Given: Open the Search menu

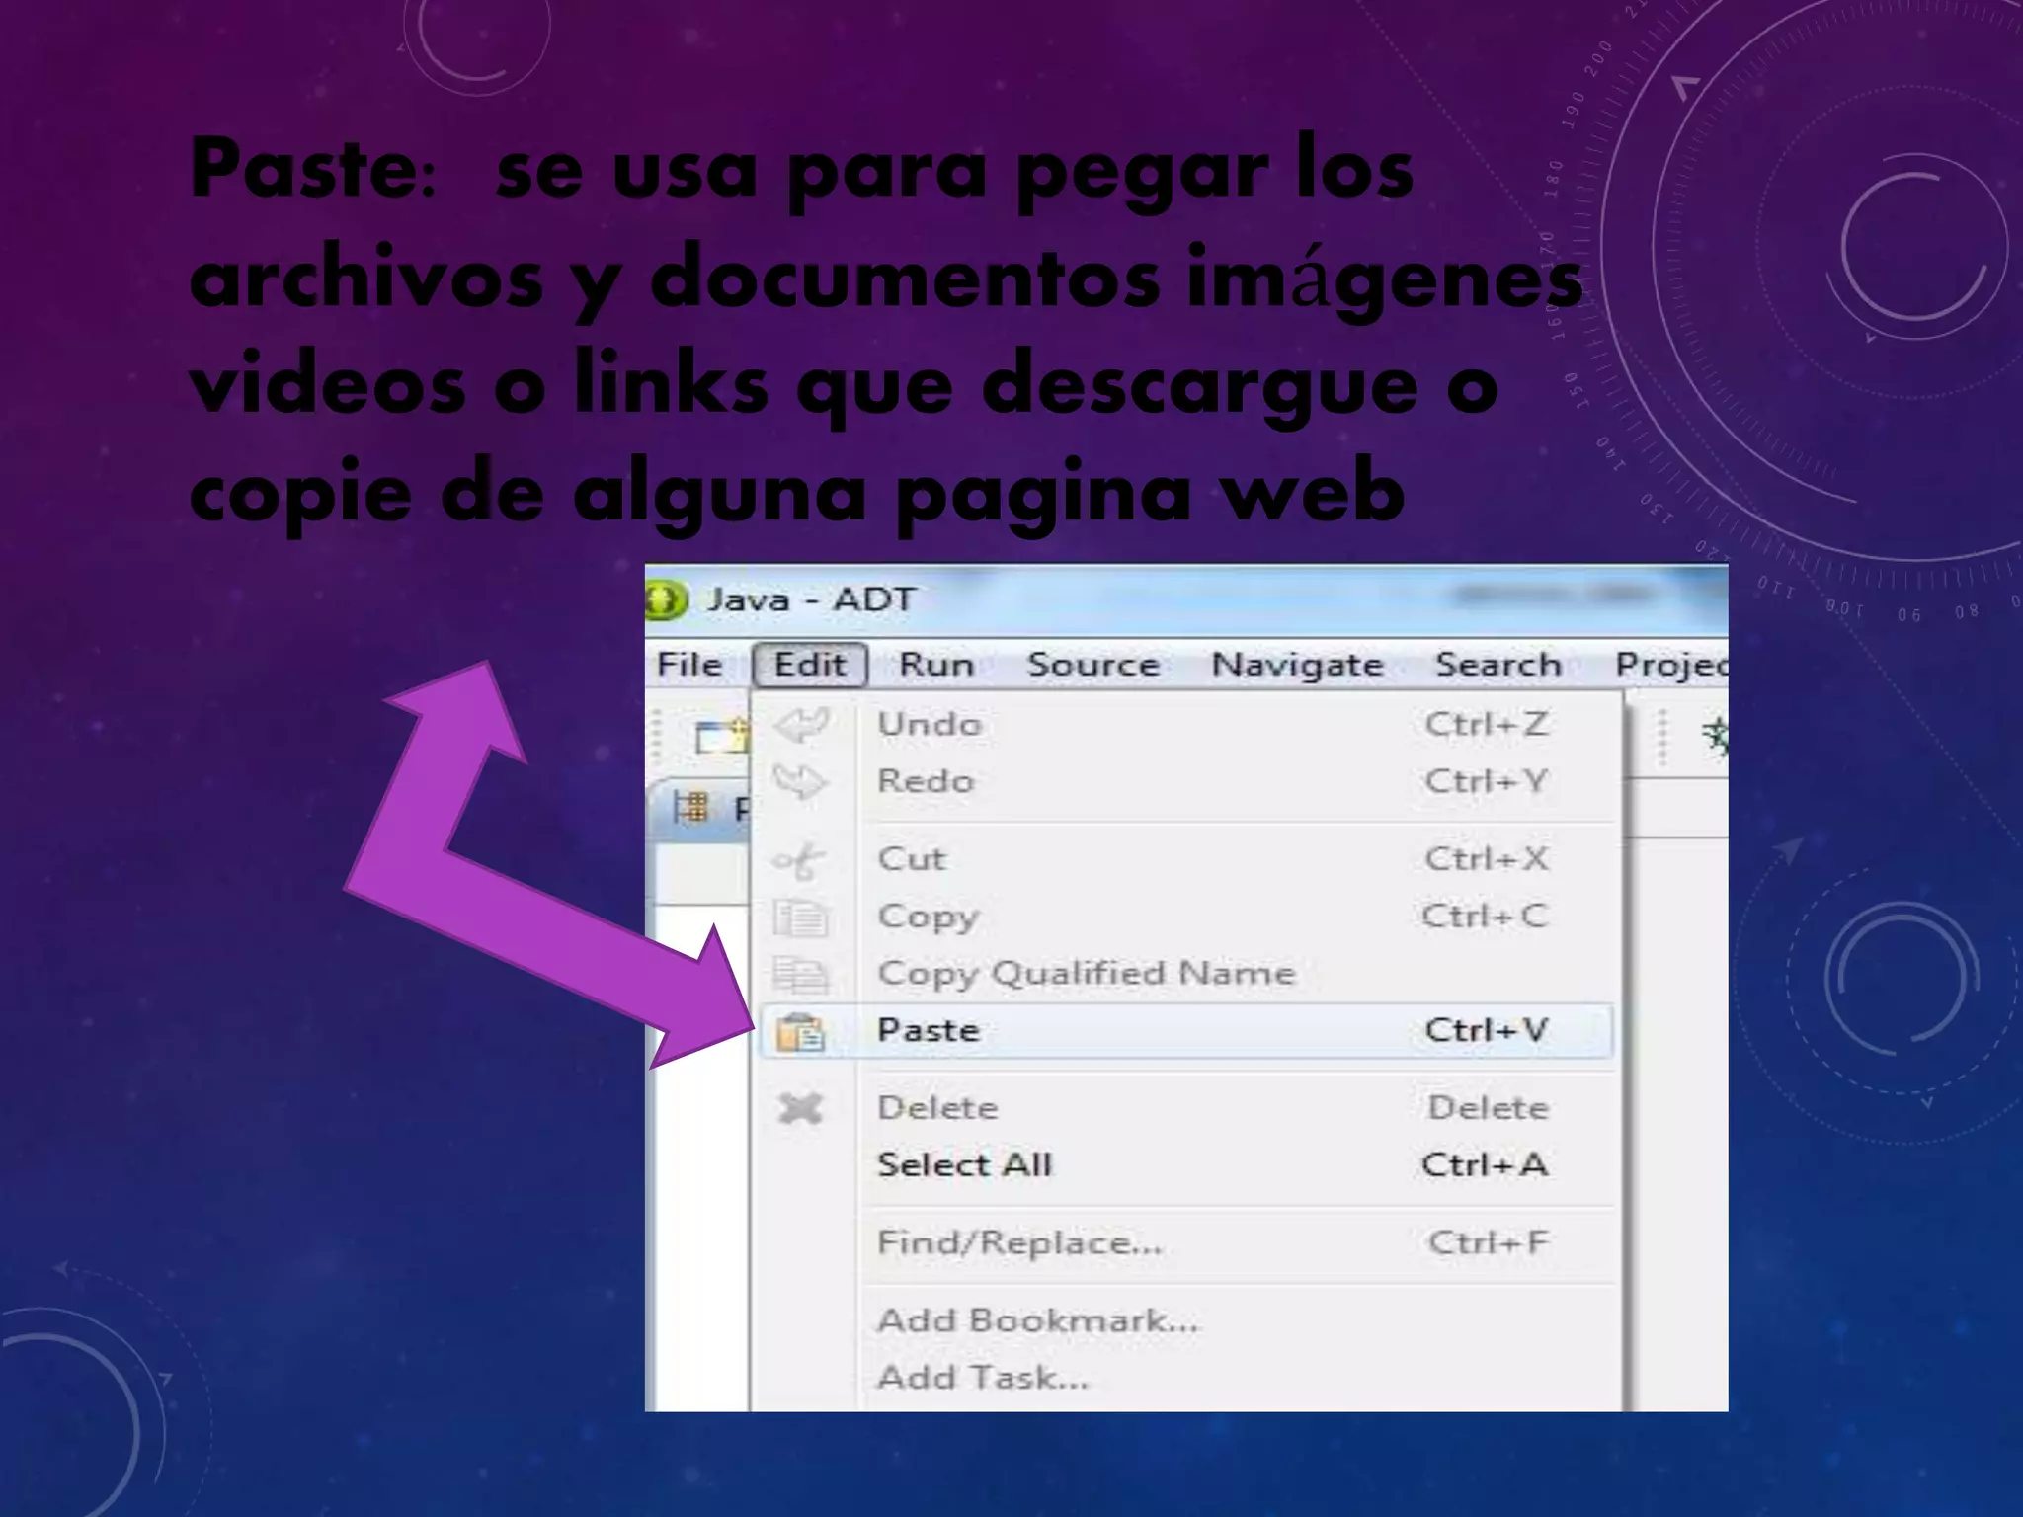Looking at the screenshot, I should pos(1498,664).
